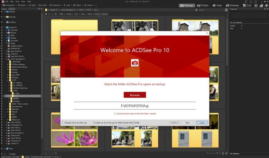Click the folder icon in the path bar
The width and height of the screenshot is (269, 158).
tap(46, 10)
